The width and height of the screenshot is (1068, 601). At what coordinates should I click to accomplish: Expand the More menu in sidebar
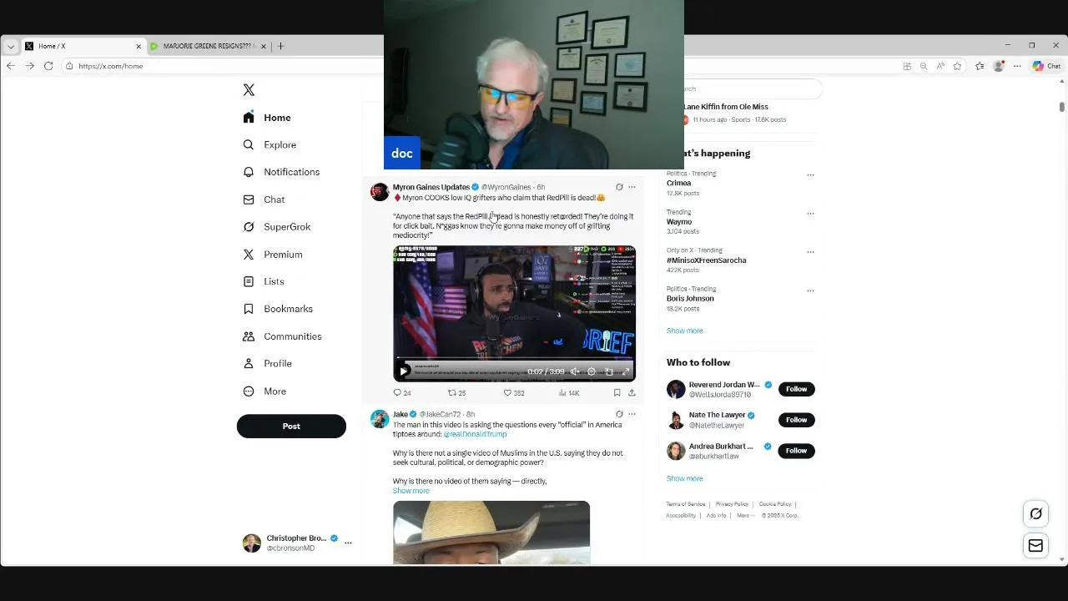(264, 391)
